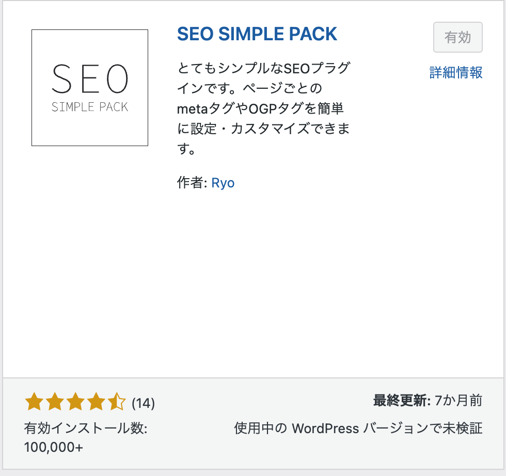
Task: Click the SIMPLE PACK text inside the logo
Action: tap(90, 107)
